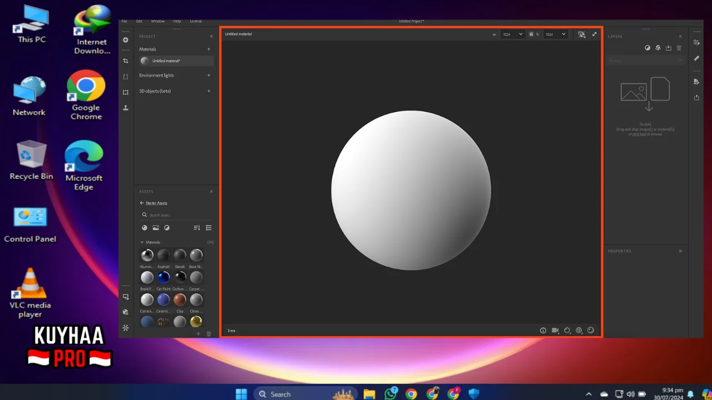Select the Recycle Bin desktop icon
The width and height of the screenshot is (712, 400).
31,160
